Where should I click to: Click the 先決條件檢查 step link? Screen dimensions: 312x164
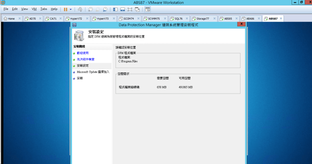(x=86, y=59)
